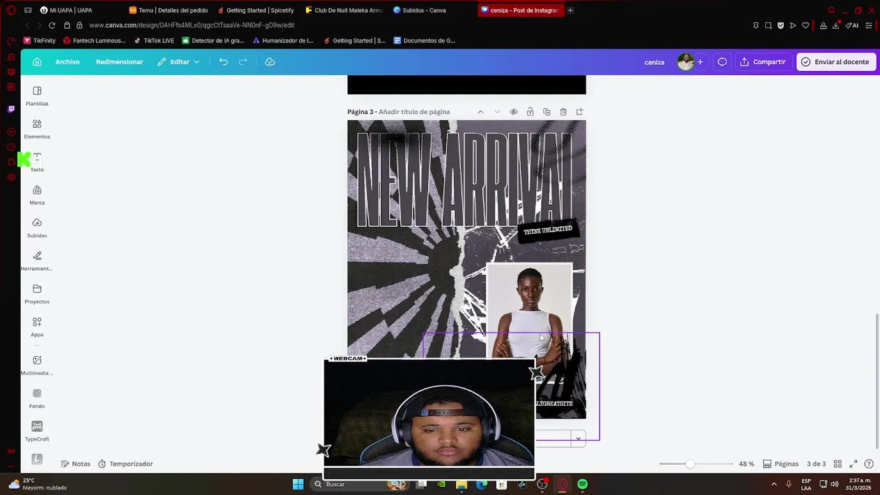The height and width of the screenshot is (495, 880).
Task: Open the Notas panel
Action: pos(76,464)
